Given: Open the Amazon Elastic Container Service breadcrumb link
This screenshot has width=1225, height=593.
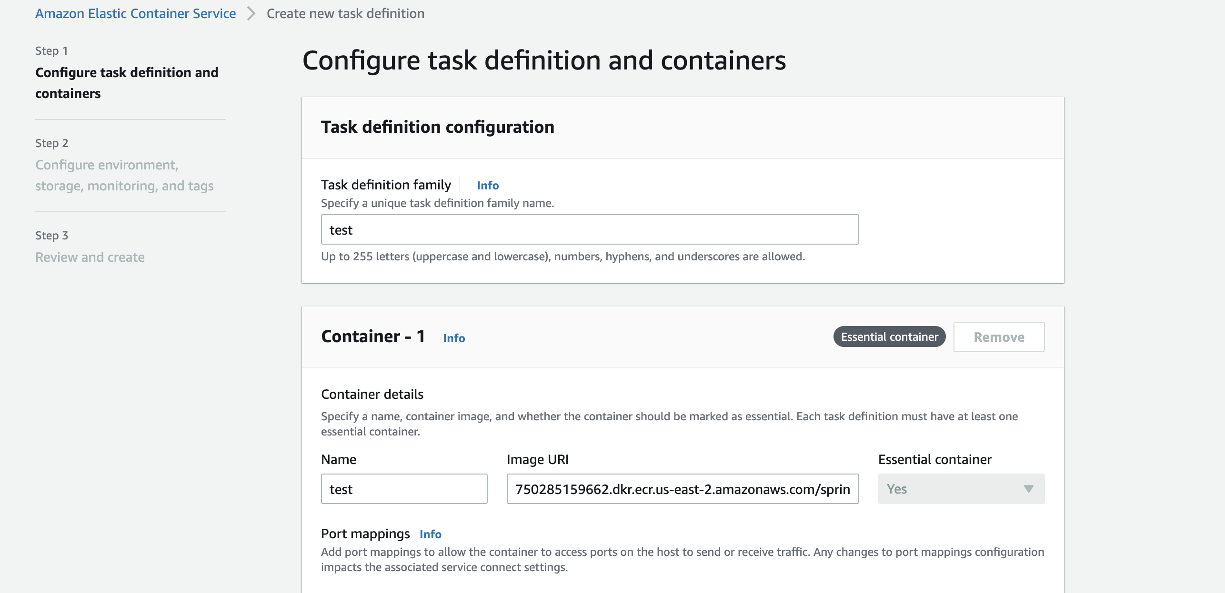Looking at the screenshot, I should point(135,13).
